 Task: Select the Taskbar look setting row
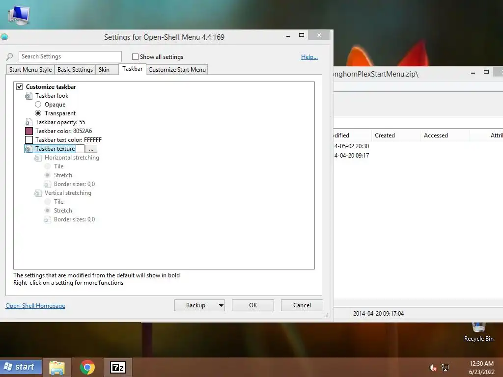point(52,96)
